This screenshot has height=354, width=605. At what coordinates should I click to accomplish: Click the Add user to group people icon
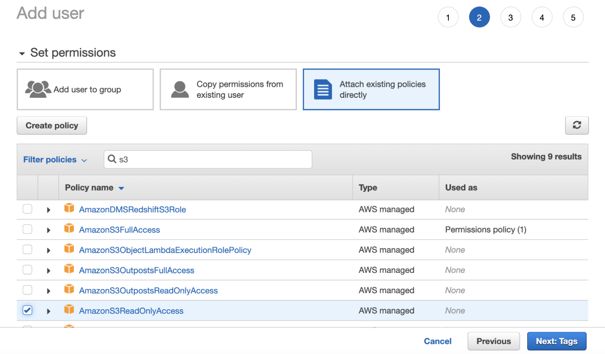38,89
